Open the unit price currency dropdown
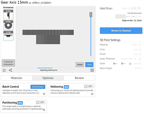This screenshot has height=118, width=144. click(x=129, y=8)
